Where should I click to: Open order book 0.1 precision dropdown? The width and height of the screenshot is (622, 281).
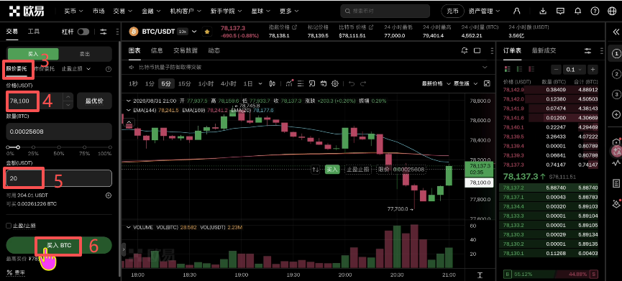[574, 70]
